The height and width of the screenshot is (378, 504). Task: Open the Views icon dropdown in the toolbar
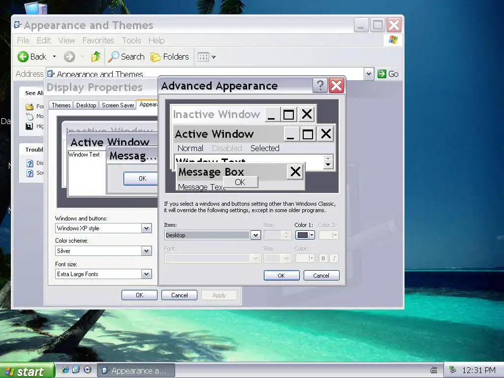(x=206, y=57)
